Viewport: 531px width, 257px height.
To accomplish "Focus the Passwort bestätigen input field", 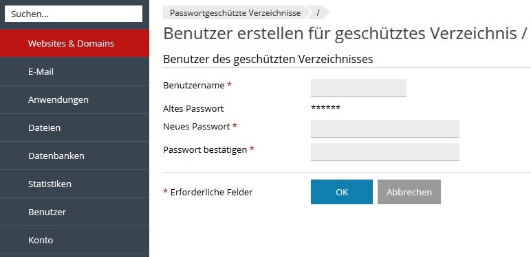I will point(385,151).
